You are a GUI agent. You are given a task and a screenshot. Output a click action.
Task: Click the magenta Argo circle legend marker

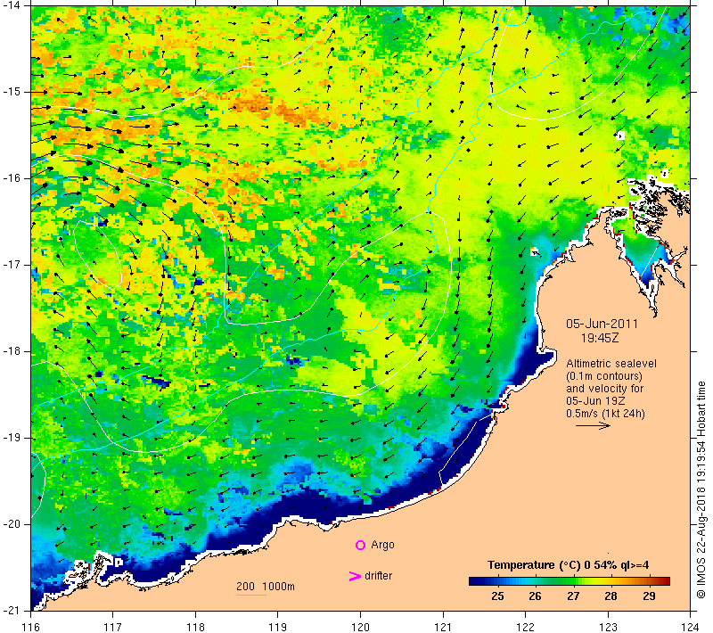point(360,545)
